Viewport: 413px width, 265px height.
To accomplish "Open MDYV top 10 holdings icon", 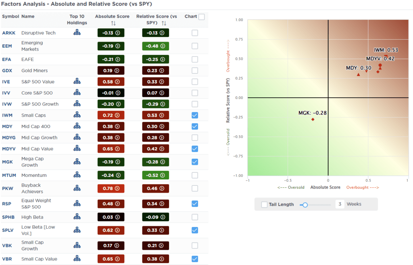I will 77,148.
